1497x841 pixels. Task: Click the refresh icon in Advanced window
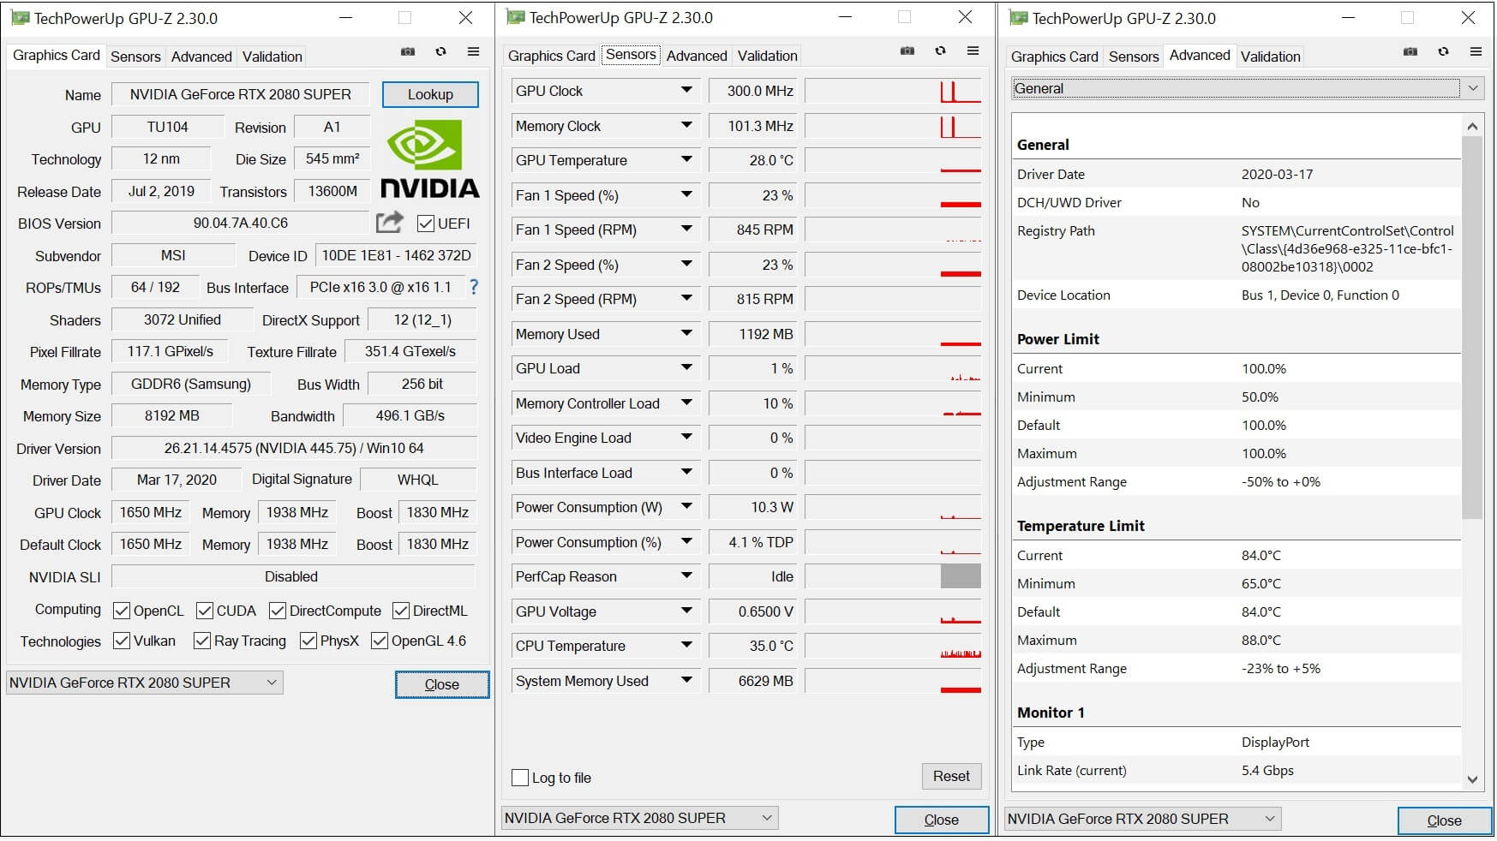(1443, 52)
